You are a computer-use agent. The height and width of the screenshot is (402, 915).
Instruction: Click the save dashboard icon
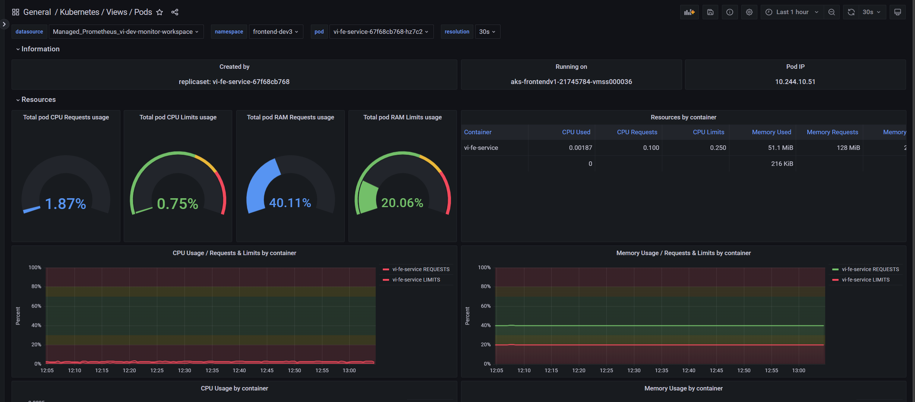(710, 12)
